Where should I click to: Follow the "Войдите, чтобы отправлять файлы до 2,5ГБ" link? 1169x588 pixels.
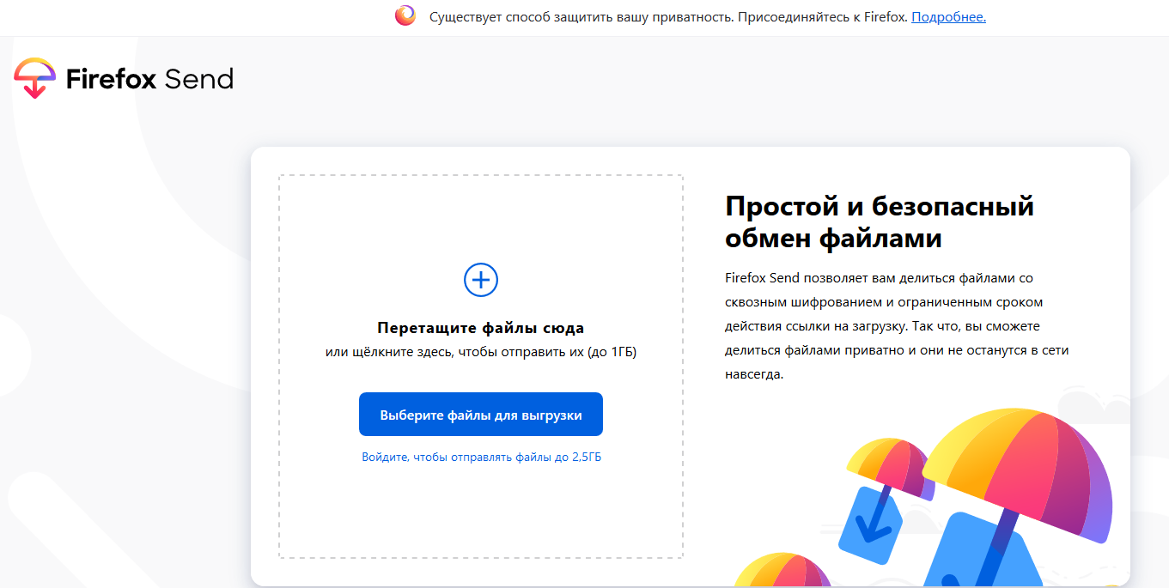(x=481, y=458)
